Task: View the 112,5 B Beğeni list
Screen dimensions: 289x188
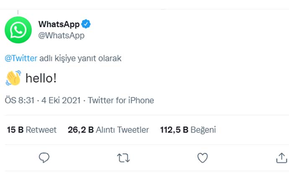Action: pos(188,130)
